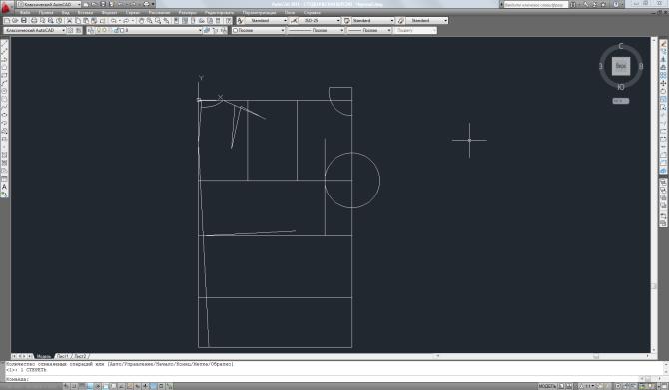
Task: Toggle Ortho mode in the status bar
Action: [x=90, y=386]
